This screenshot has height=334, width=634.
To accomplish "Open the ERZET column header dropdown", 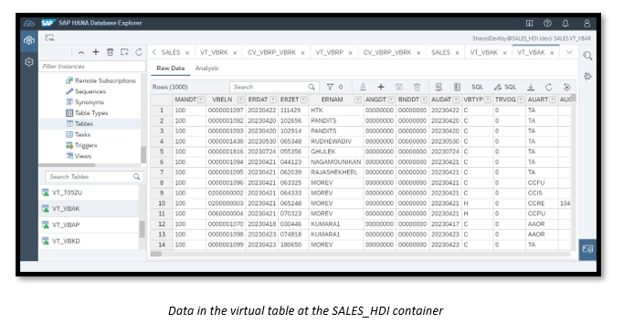I will click(303, 99).
